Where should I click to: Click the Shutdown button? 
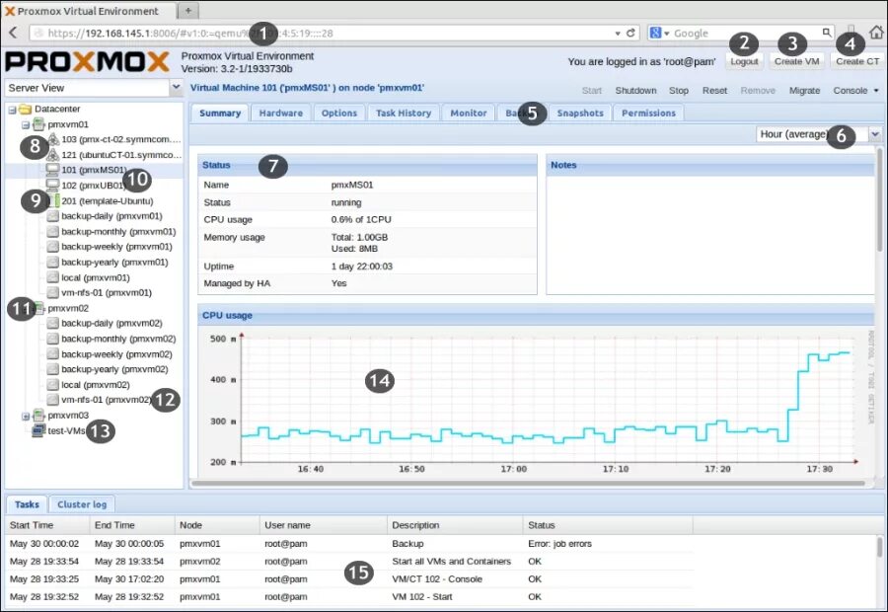click(x=635, y=91)
